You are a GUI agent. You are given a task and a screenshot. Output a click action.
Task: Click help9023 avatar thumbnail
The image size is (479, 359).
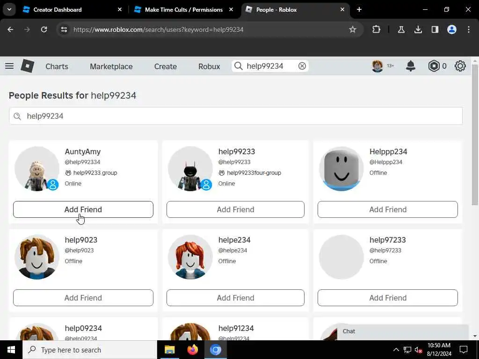pyautogui.click(x=36, y=257)
